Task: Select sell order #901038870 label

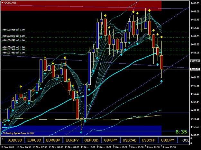Action: (14, 36)
